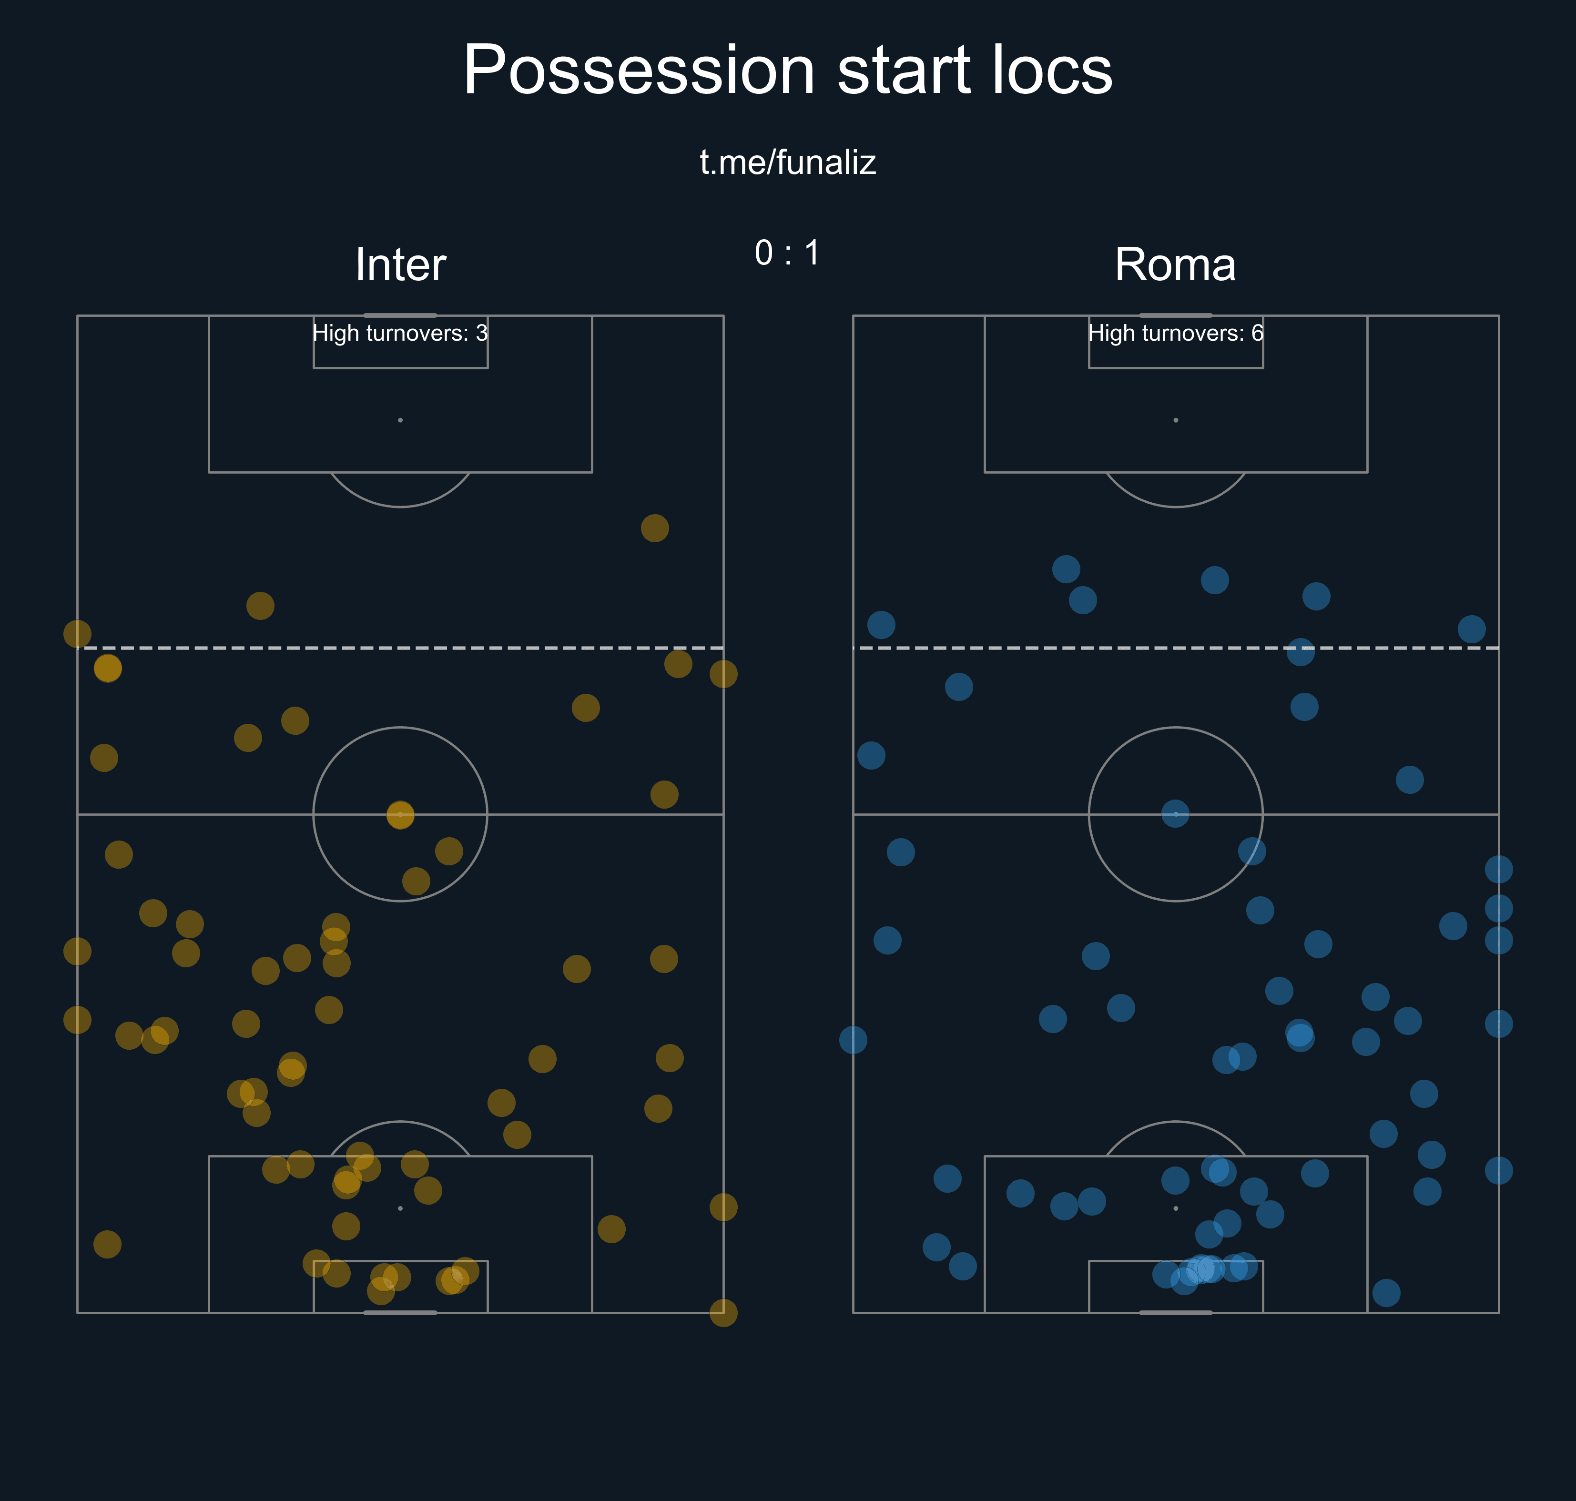This screenshot has height=1501, width=1576.
Task: Click Roma's blue dot on the centre spot
Action: pos(1175,814)
